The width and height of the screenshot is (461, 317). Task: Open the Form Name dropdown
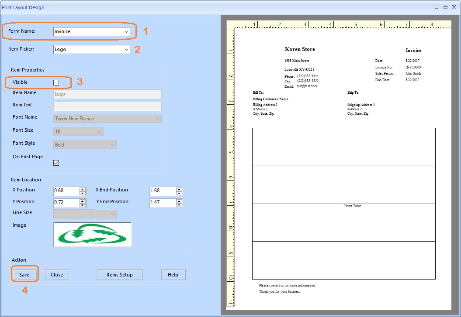click(x=126, y=32)
